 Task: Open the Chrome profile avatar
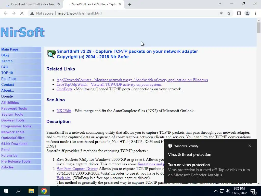[247, 13]
